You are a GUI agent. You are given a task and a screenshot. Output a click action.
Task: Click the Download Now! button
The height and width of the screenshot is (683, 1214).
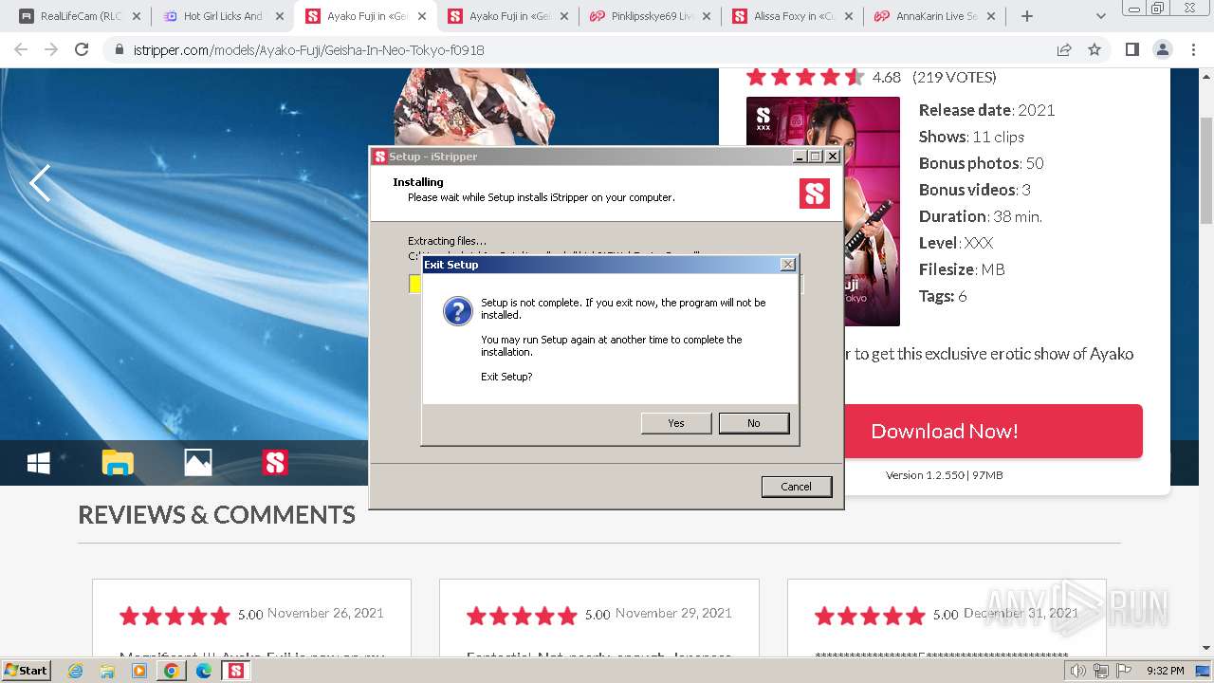point(945,431)
